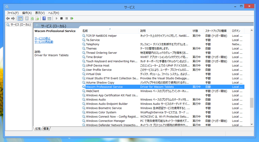Sort by the 名前 column header
The width and height of the screenshot is (259, 142).
coord(110,31)
